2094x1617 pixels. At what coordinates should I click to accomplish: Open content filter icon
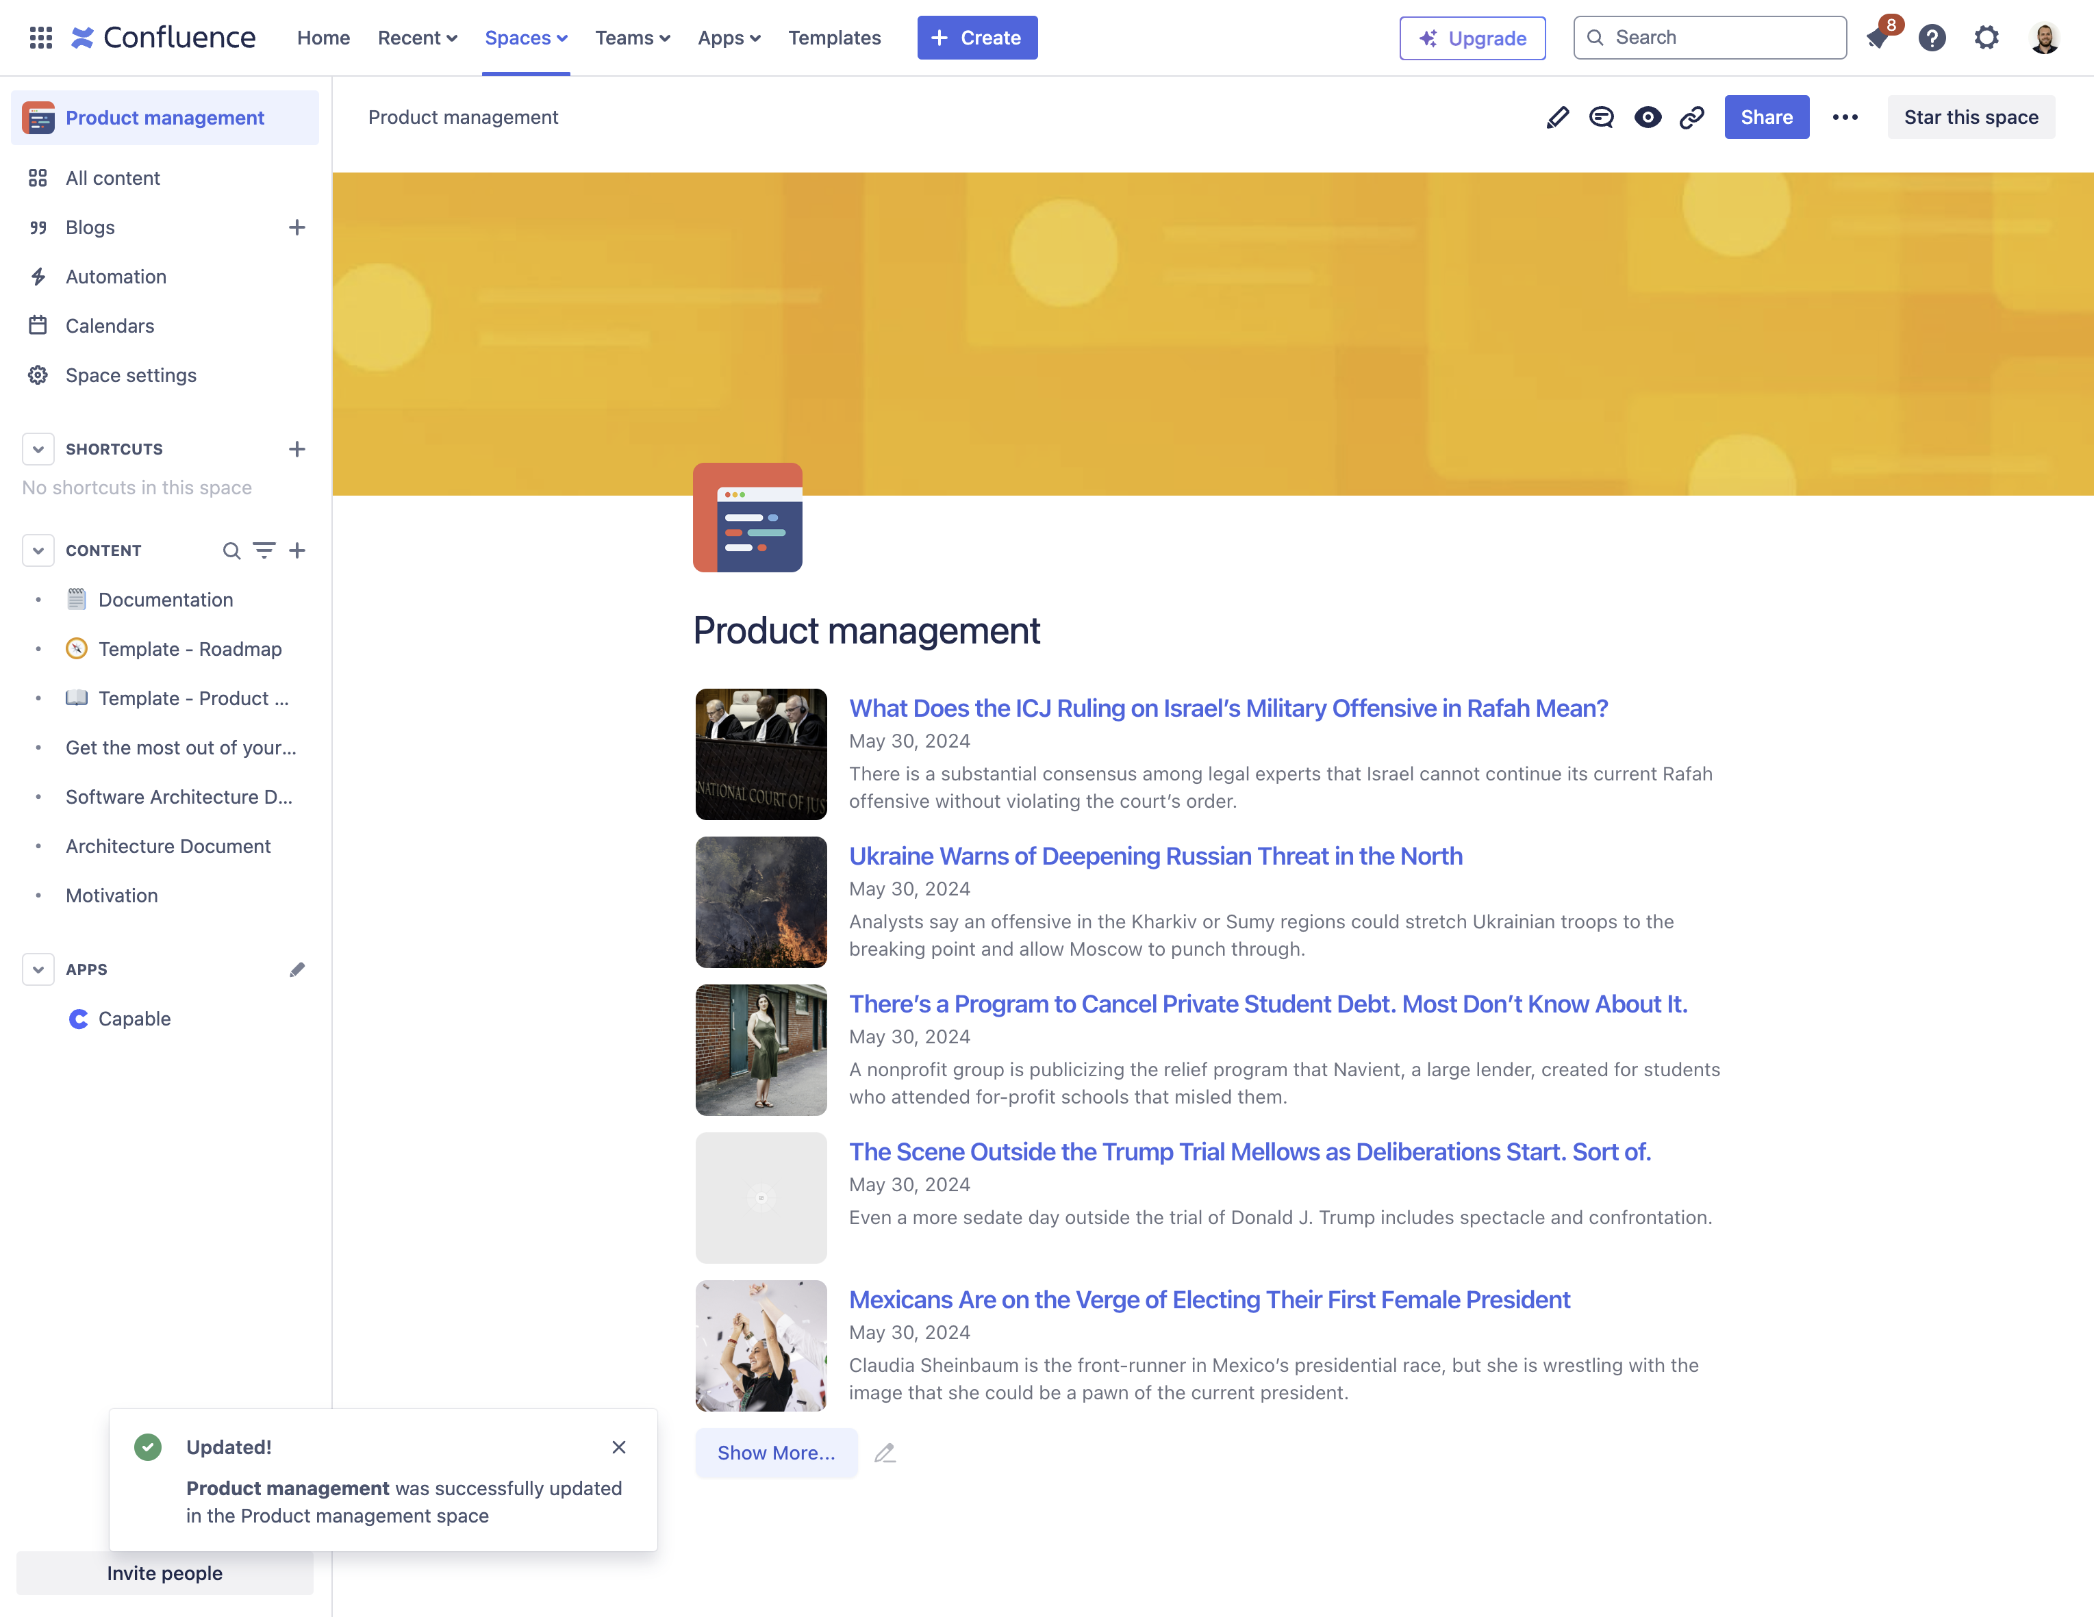pyautogui.click(x=264, y=550)
